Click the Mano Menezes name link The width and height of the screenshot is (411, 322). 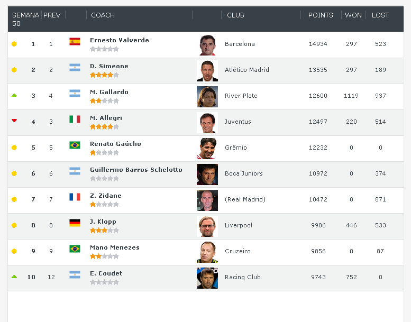pos(114,247)
